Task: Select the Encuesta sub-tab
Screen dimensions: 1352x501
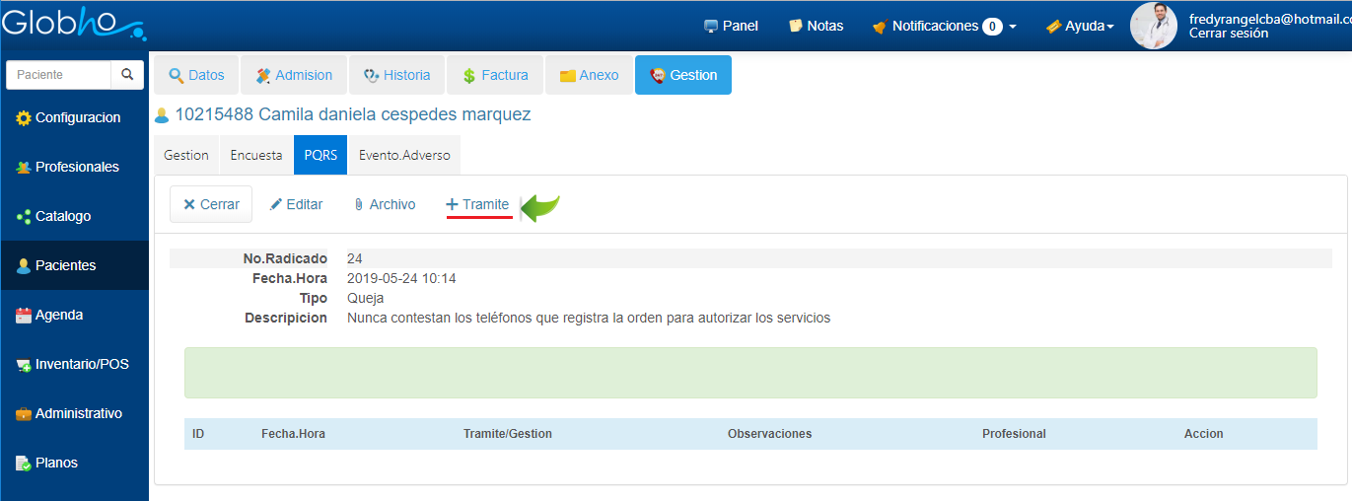Action: [x=255, y=156]
